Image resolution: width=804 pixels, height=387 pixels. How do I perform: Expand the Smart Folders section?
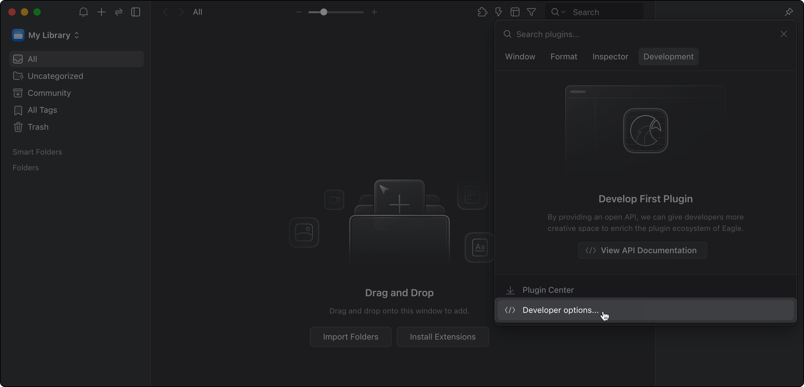tap(37, 152)
